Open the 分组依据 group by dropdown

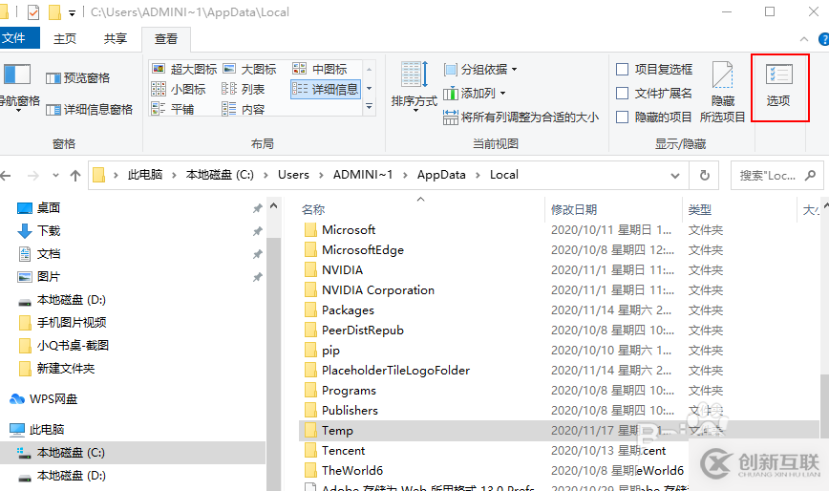[480, 69]
